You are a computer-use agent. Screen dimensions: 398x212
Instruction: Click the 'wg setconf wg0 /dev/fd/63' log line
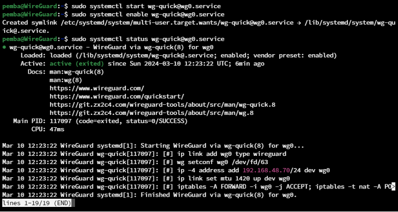135,162
